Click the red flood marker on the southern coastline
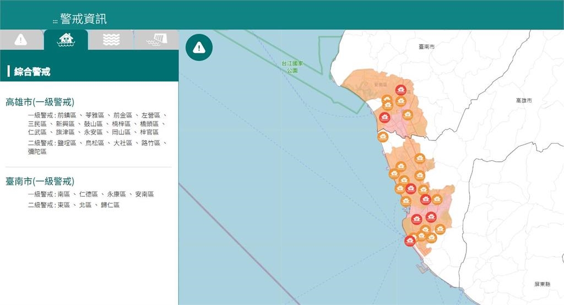564x305 pixels. point(410,241)
